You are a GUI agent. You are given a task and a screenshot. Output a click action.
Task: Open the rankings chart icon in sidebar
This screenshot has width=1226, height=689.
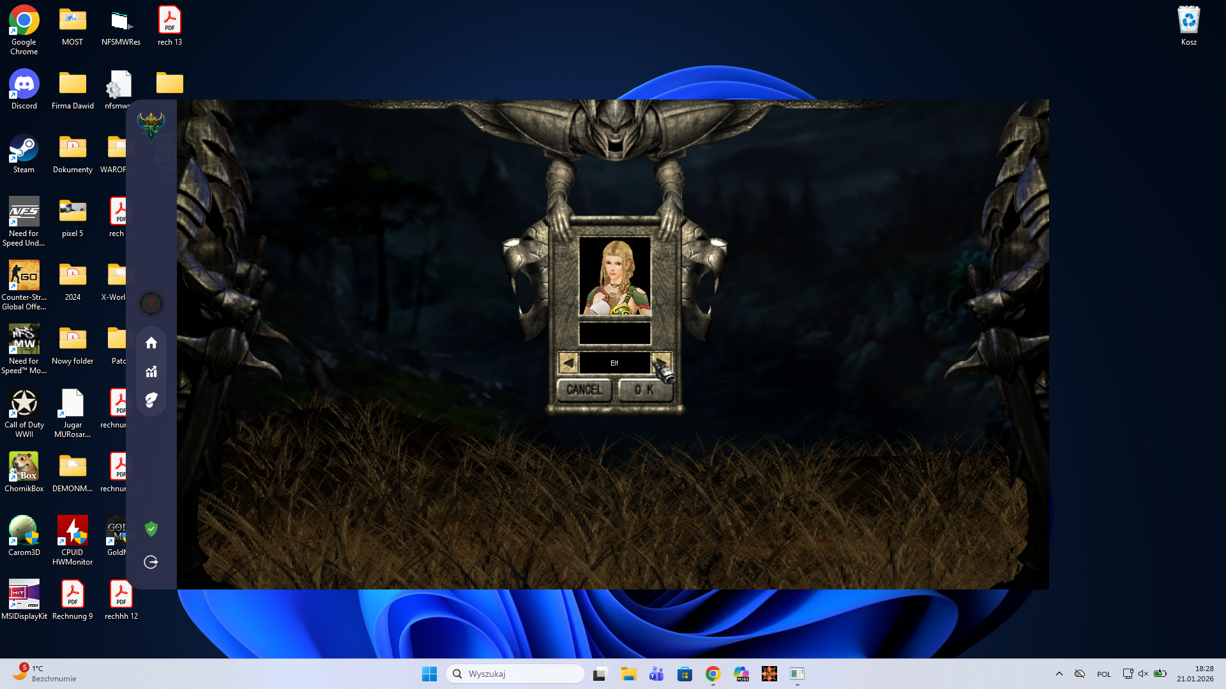[151, 372]
